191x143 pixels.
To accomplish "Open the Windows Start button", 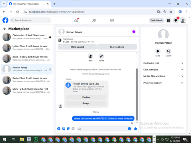I will coord(4,139).
